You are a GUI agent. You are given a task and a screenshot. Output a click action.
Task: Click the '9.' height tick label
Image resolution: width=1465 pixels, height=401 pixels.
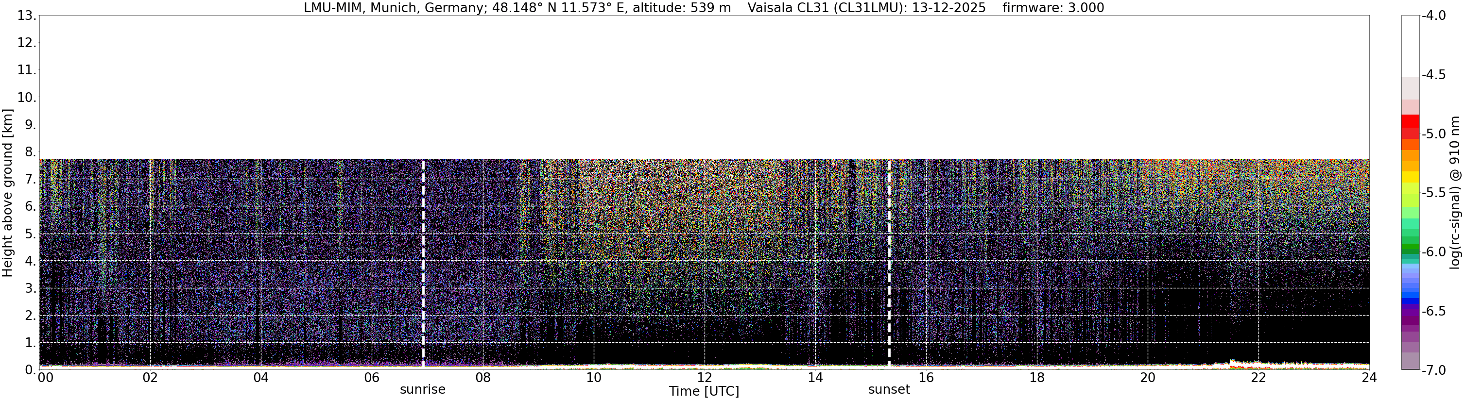pyautogui.click(x=31, y=124)
